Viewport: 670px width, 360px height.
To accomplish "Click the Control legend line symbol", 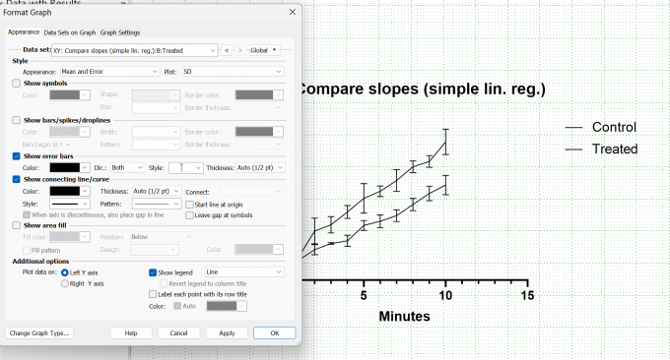I will [x=573, y=128].
